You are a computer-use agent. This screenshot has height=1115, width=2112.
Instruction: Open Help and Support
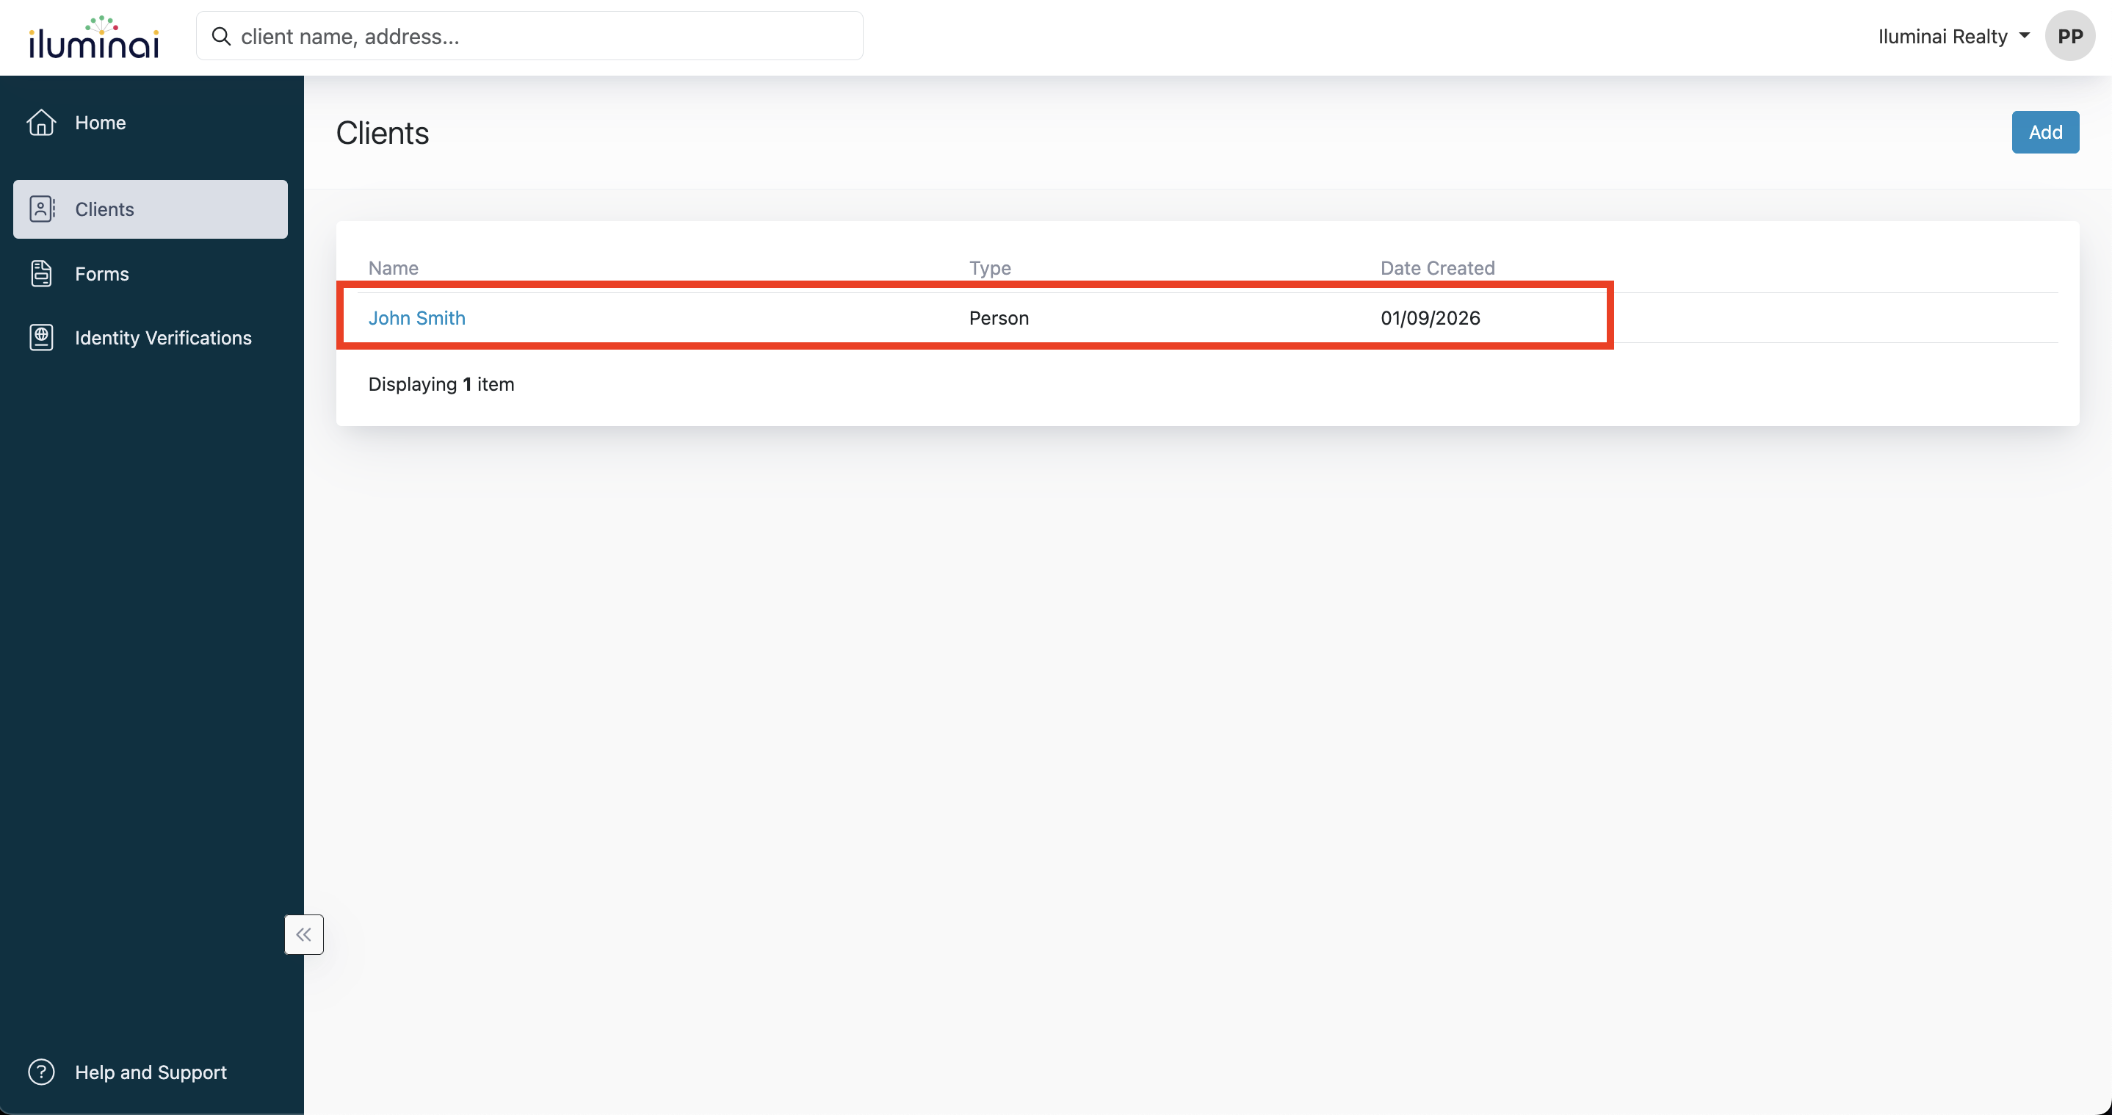pyautogui.click(x=151, y=1072)
